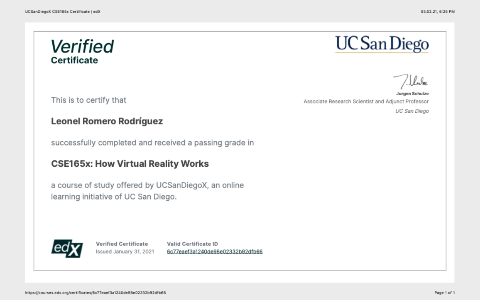Click the header timestamp '03.02.21, 6:25 PM'

[438, 12]
